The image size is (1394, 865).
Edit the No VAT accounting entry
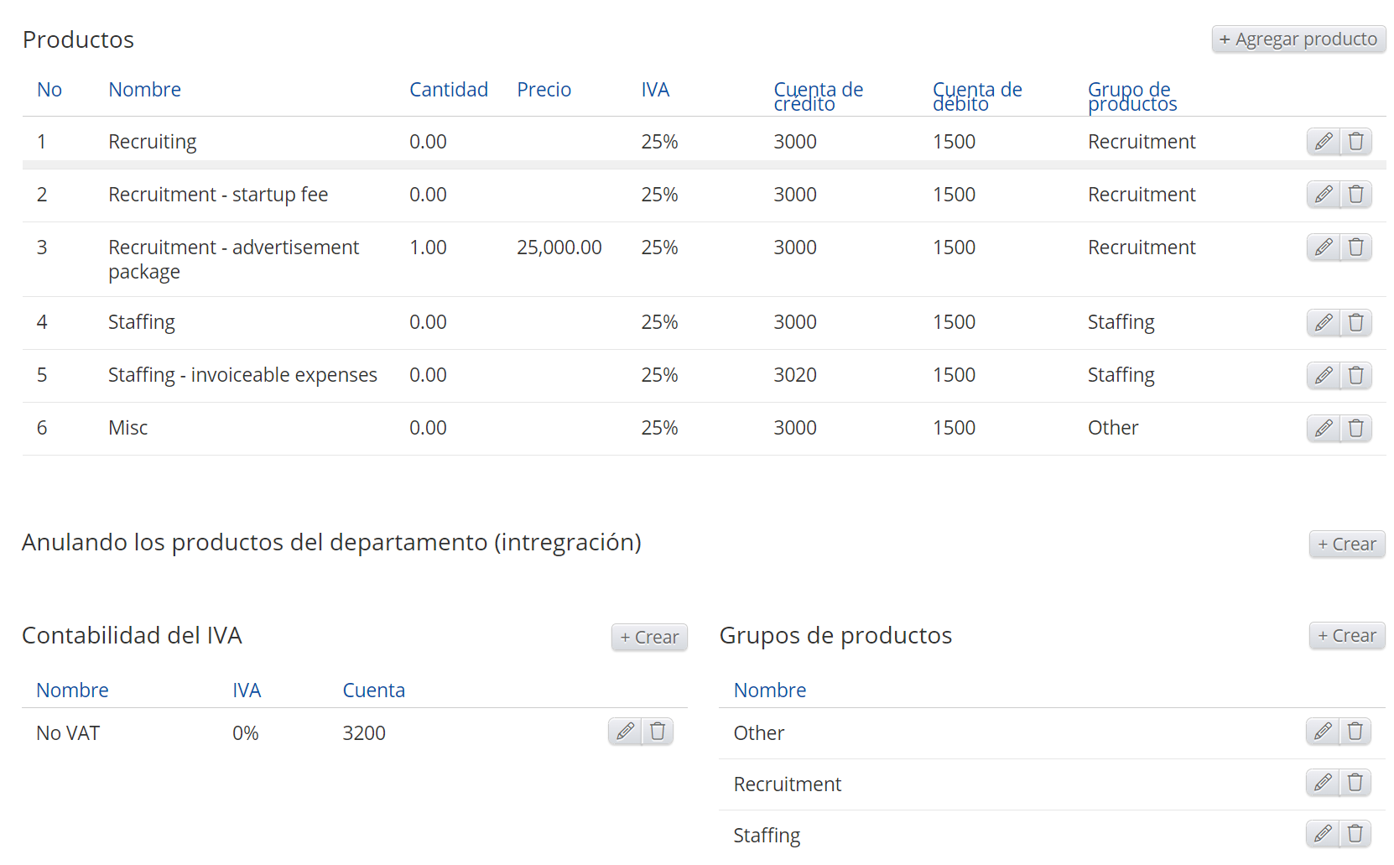click(x=624, y=732)
